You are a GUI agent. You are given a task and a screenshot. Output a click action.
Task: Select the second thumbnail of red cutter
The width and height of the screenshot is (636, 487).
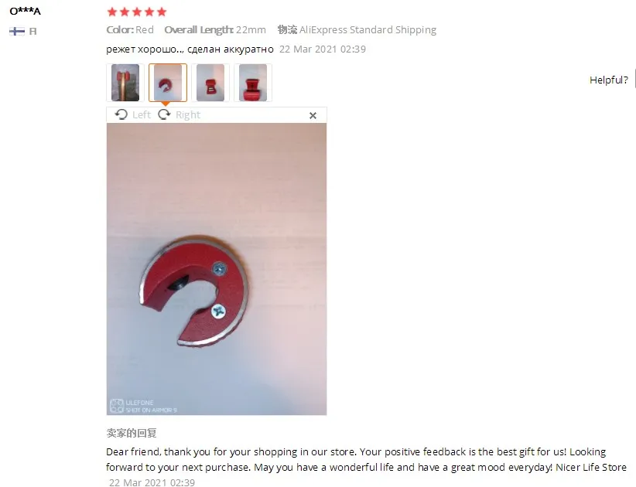[x=168, y=83]
